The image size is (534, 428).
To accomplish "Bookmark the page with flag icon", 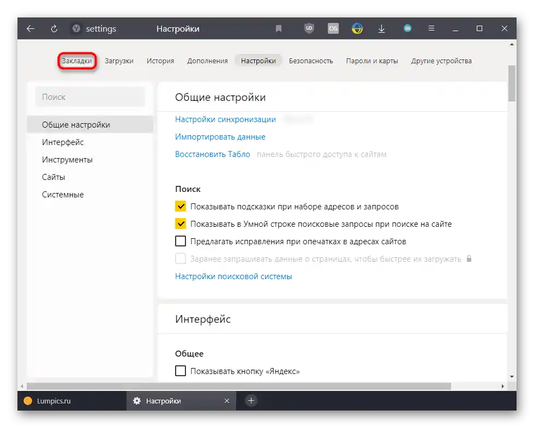I will tap(279, 28).
